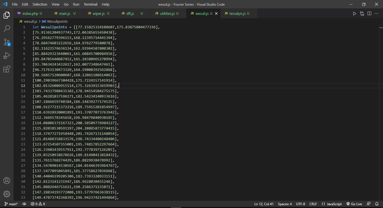Click the Open Changes compare icon
The height and width of the screenshot is (208, 383).
[x=362, y=13]
